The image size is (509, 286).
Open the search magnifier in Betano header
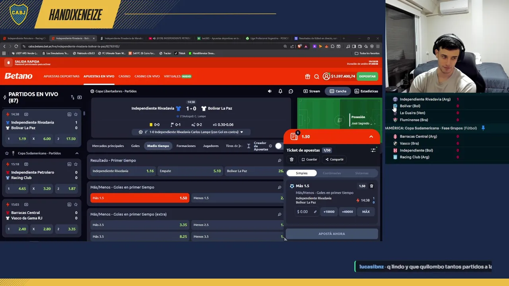[x=317, y=76]
